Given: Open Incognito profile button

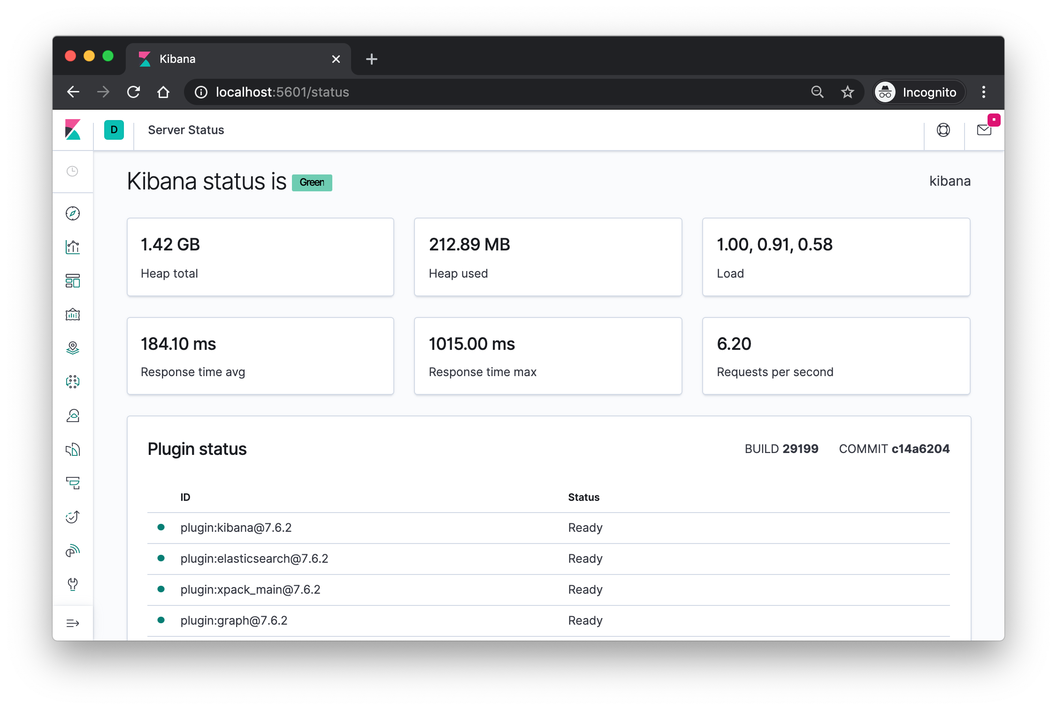Looking at the screenshot, I should [x=919, y=92].
